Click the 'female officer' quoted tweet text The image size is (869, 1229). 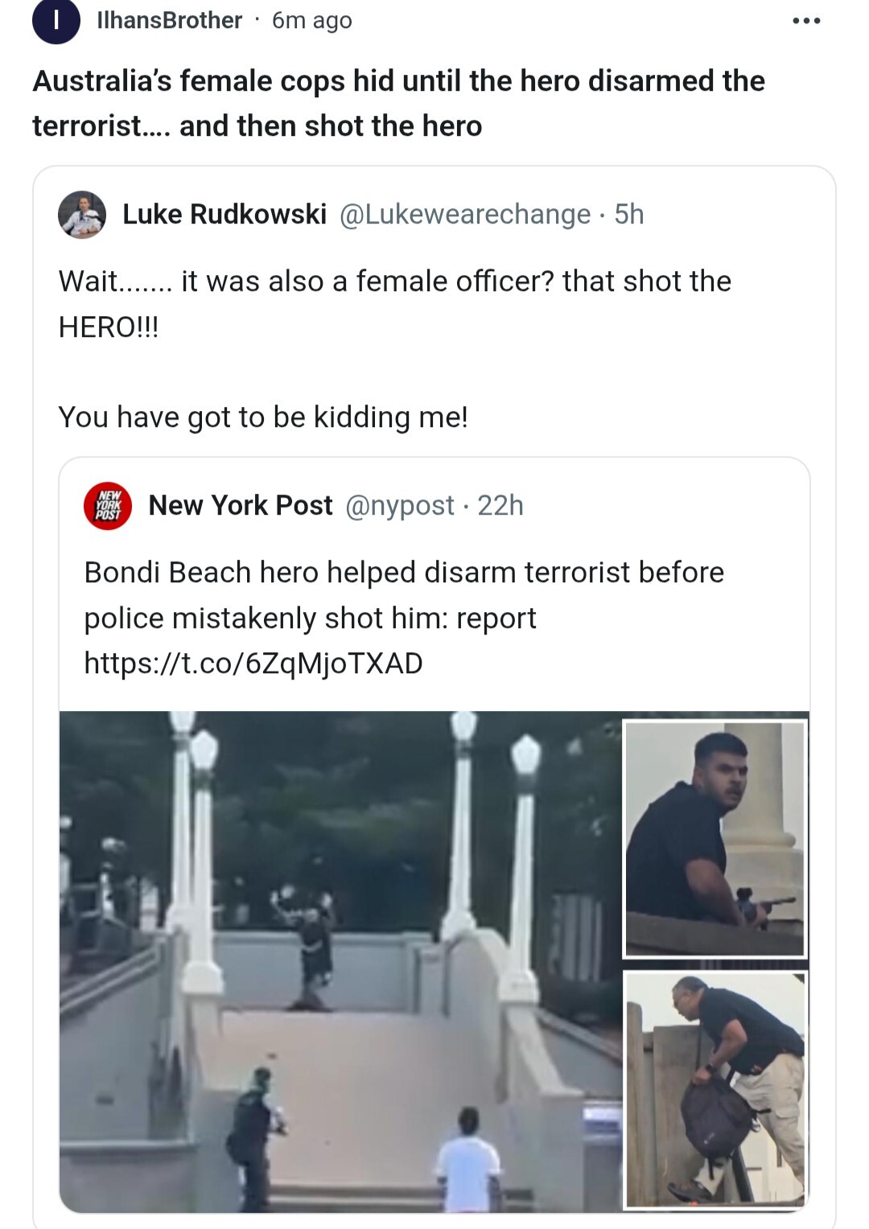[394, 303]
